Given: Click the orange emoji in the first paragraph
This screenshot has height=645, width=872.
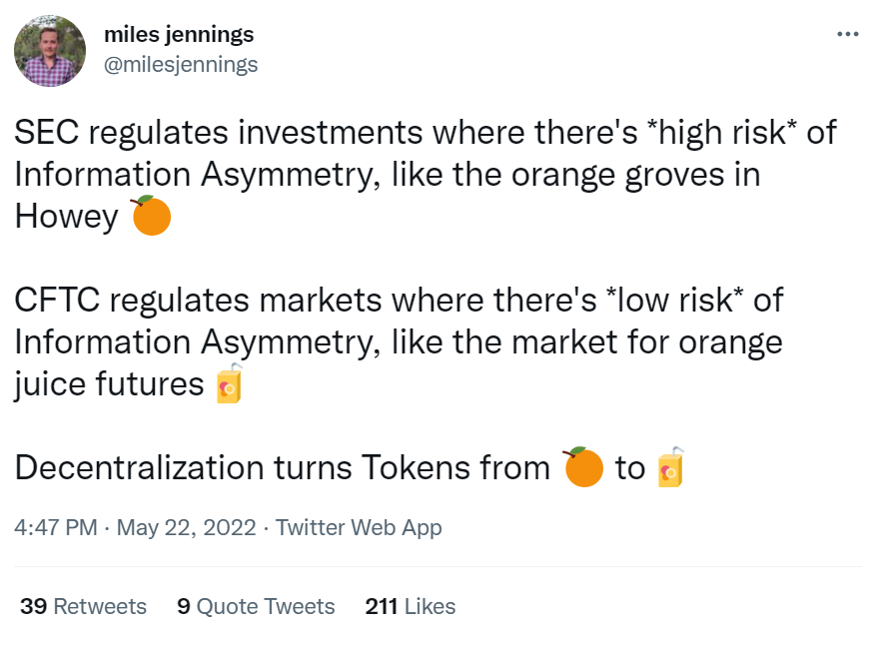Looking at the screenshot, I should coord(150,215).
